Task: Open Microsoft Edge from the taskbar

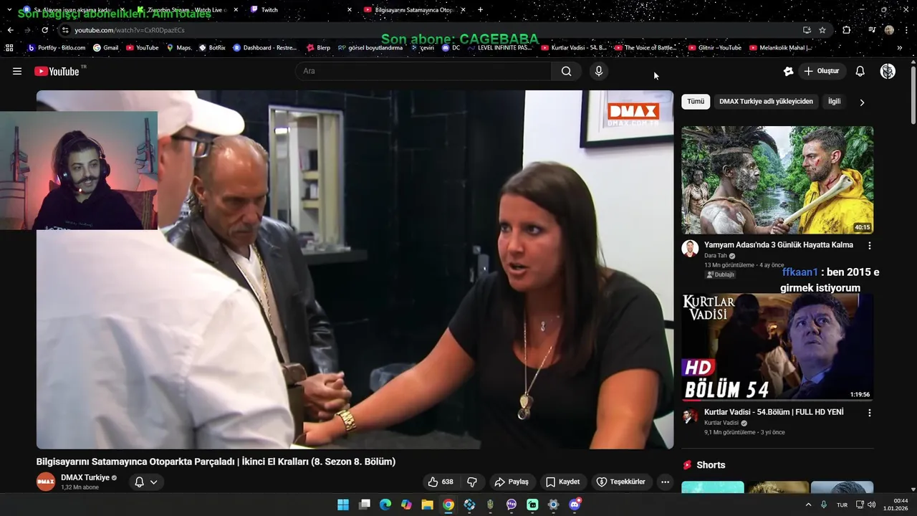Action: [385, 505]
